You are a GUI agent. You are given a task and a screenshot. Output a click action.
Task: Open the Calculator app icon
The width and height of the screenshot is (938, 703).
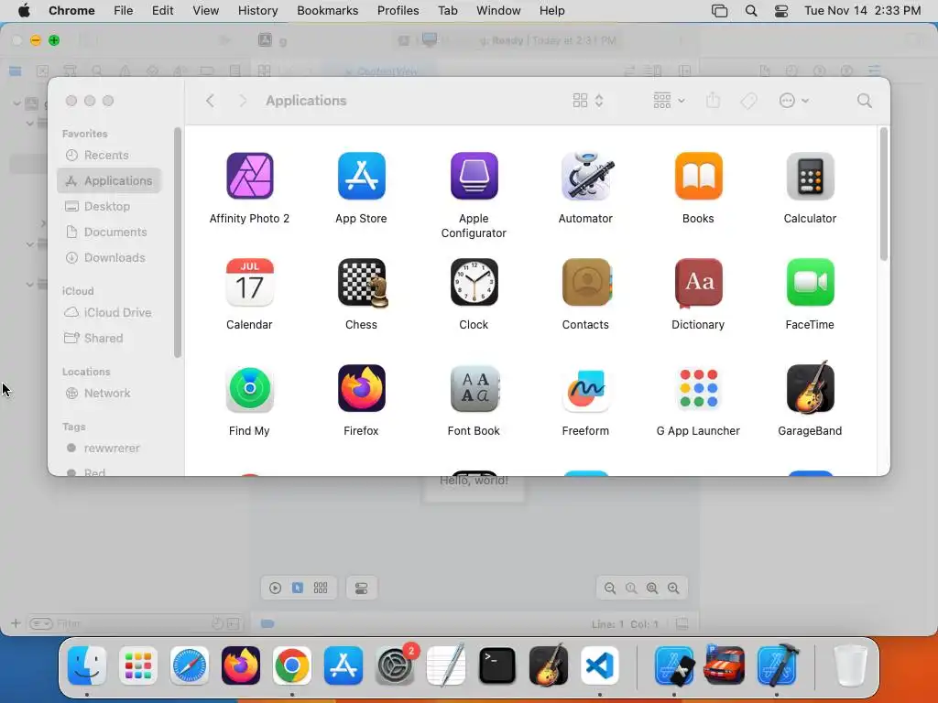tap(810, 176)
